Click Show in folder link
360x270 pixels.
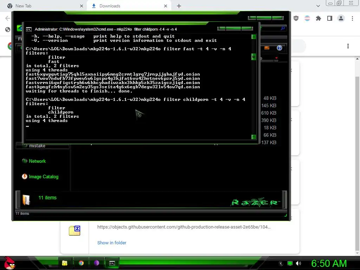112,243
